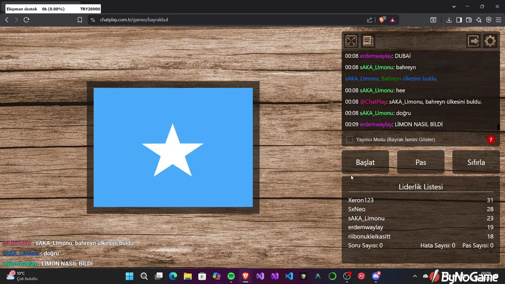Go back with the browser back arrow
The width and height of the screenshot is (505, 284).
point(7,20)
